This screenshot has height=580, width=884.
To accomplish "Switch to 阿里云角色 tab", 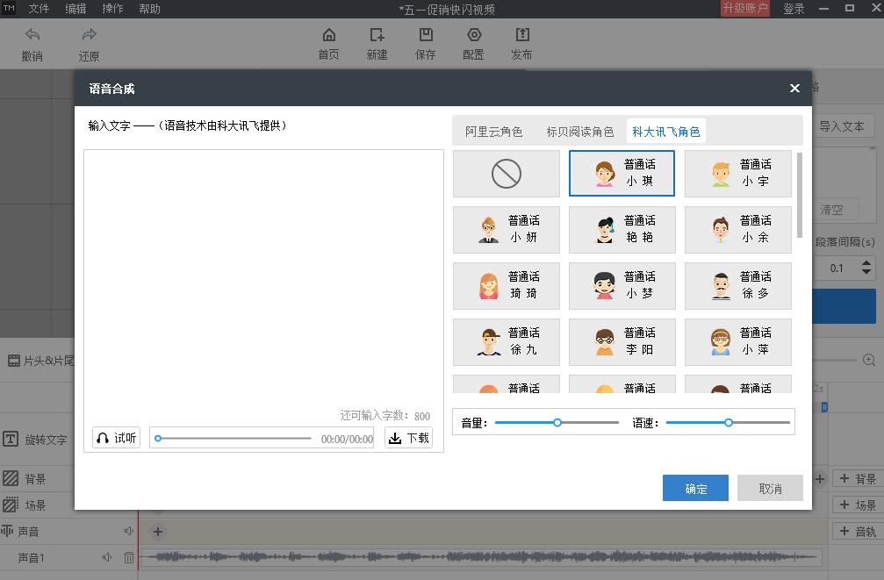I will [493, 132].
